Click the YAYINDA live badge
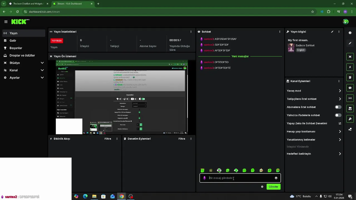This screenshot has width=356, height=200. (x=57, y=41)
